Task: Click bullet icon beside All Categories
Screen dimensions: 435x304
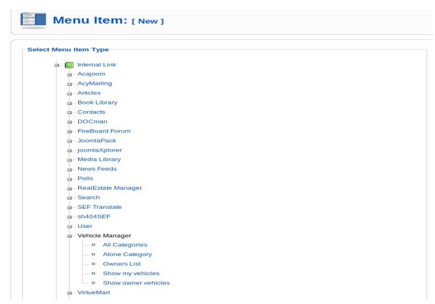Action: click(x=93, y=245)
